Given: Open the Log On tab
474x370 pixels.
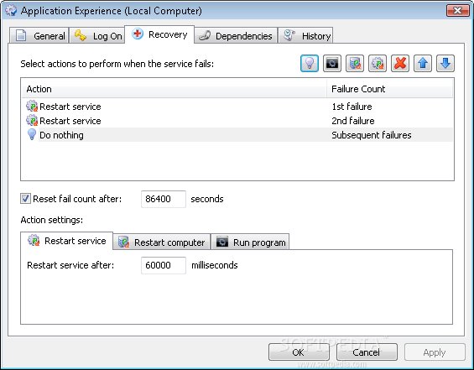Looking at the screenshot, I should click(97, 36).
